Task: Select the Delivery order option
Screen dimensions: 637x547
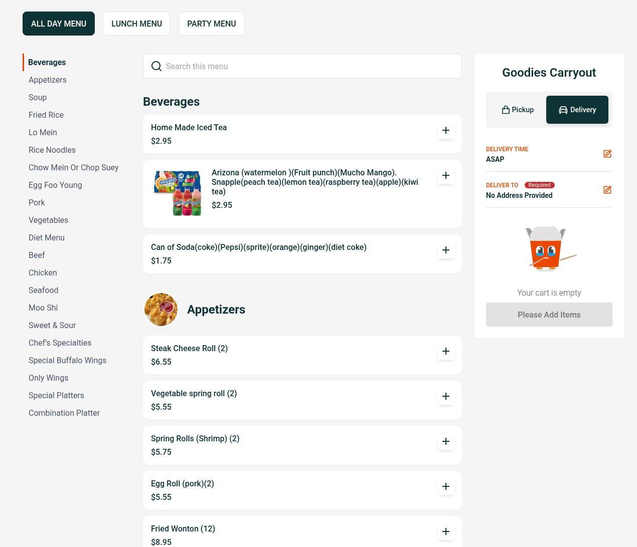Action: pyautogui.click(x=577, y=110)
